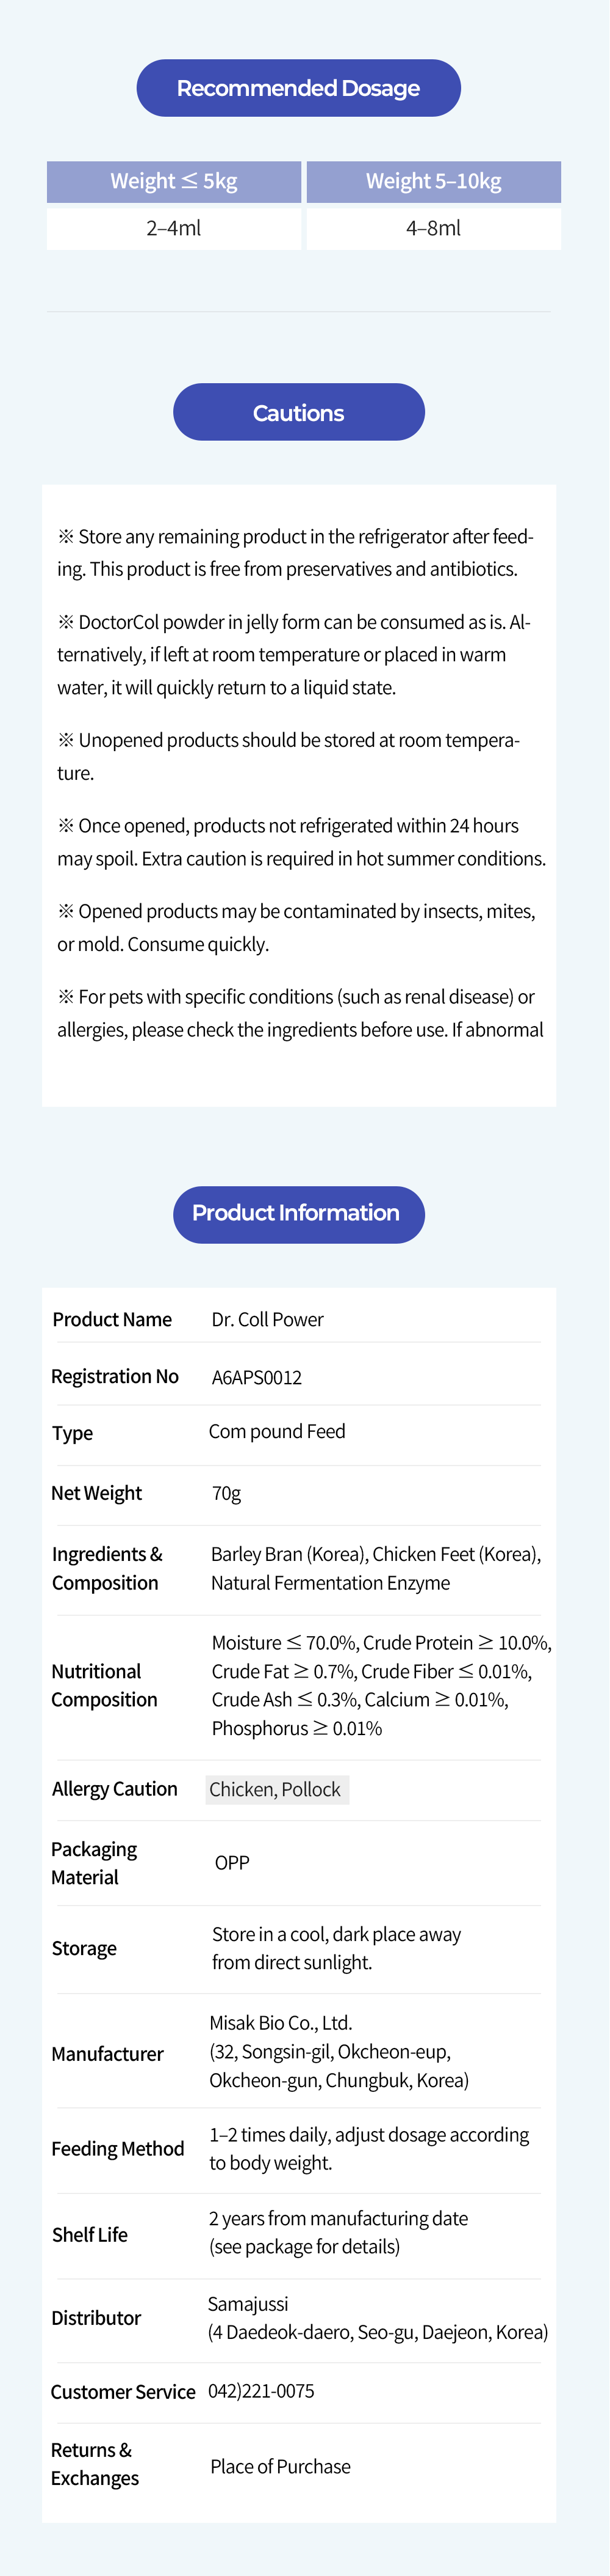Click the Cautions heading button
The image size is (610, 2576).
(x=298, y=412)
